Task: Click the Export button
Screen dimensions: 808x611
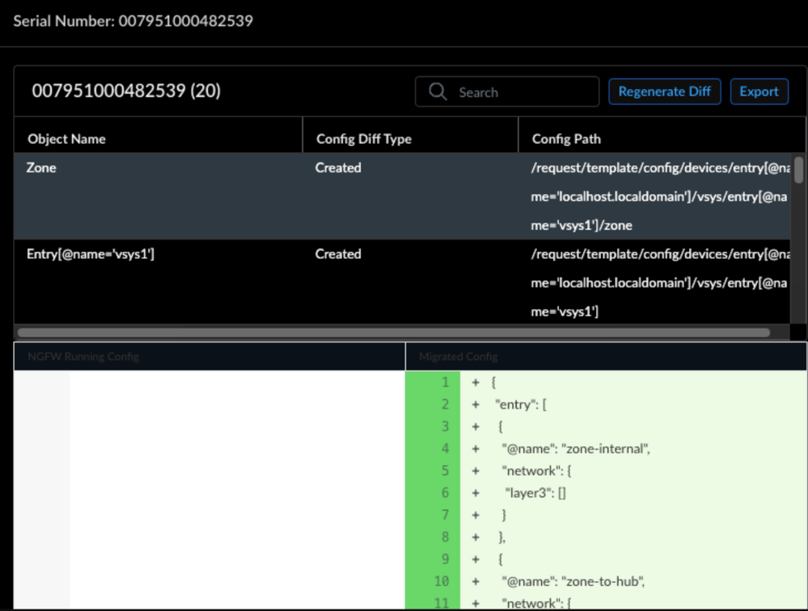Action: coord(759,91)
